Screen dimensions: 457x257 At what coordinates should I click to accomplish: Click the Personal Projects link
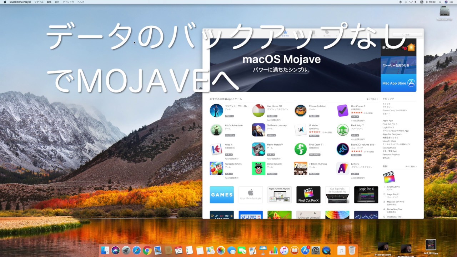coord(391,154)
